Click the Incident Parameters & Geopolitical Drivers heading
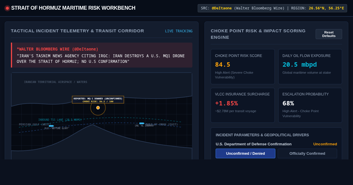 (x=262, y=135)
